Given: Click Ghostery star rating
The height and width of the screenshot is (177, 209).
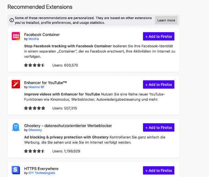Looking at the screenshot, I should 35,151.
